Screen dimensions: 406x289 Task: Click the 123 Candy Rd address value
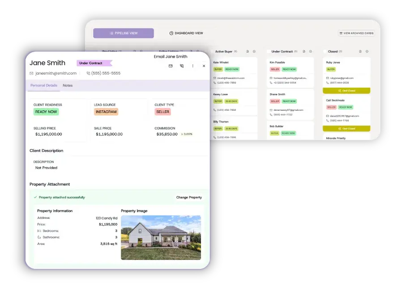(107, 218)
